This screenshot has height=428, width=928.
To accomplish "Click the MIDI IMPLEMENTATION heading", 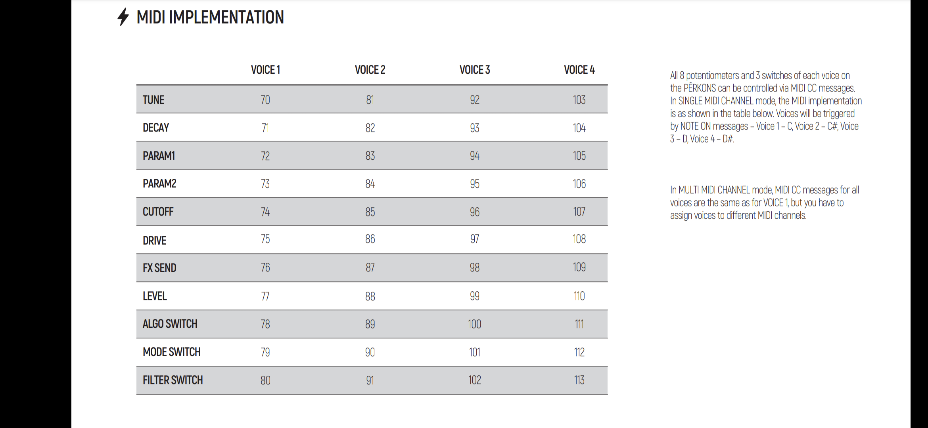I will click(210, 17).
